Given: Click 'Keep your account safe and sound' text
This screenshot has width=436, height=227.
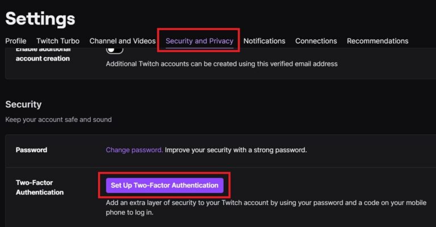Looking at the screenshot, I should 58,120.
